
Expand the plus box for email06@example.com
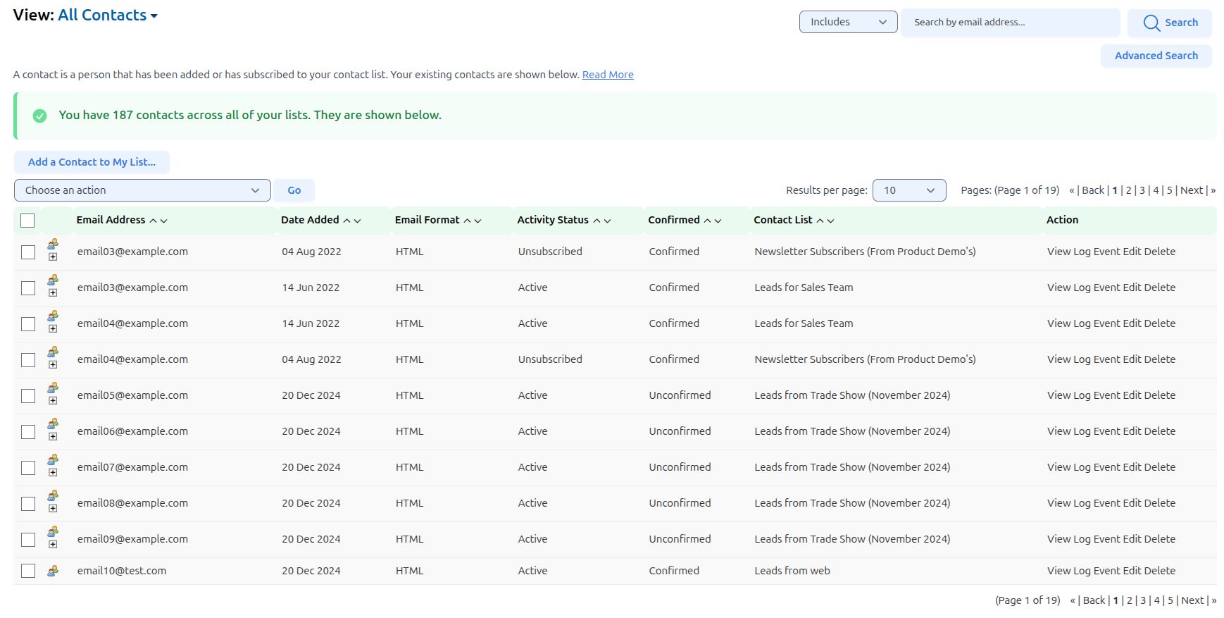click(x=53, y=437)
